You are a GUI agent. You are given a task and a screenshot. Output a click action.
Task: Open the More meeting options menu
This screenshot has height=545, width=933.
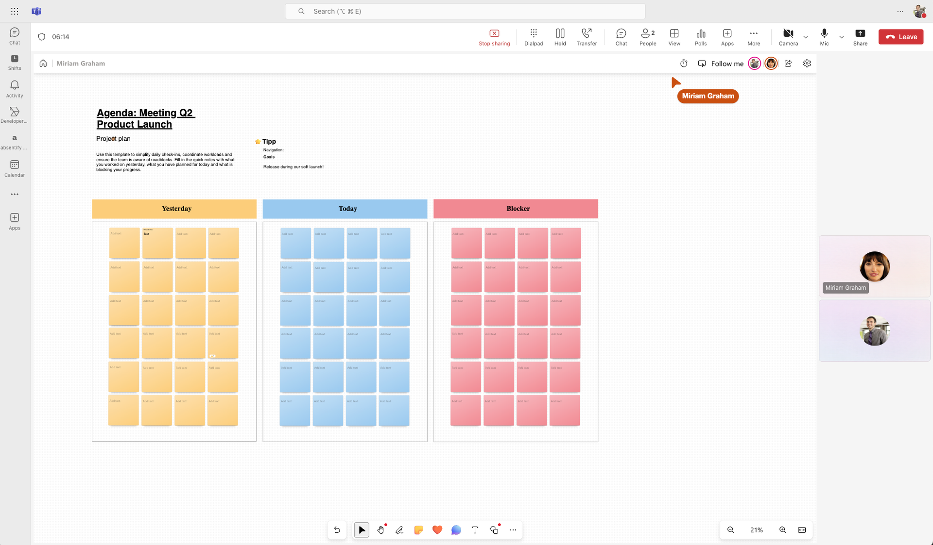click(754, 37)
